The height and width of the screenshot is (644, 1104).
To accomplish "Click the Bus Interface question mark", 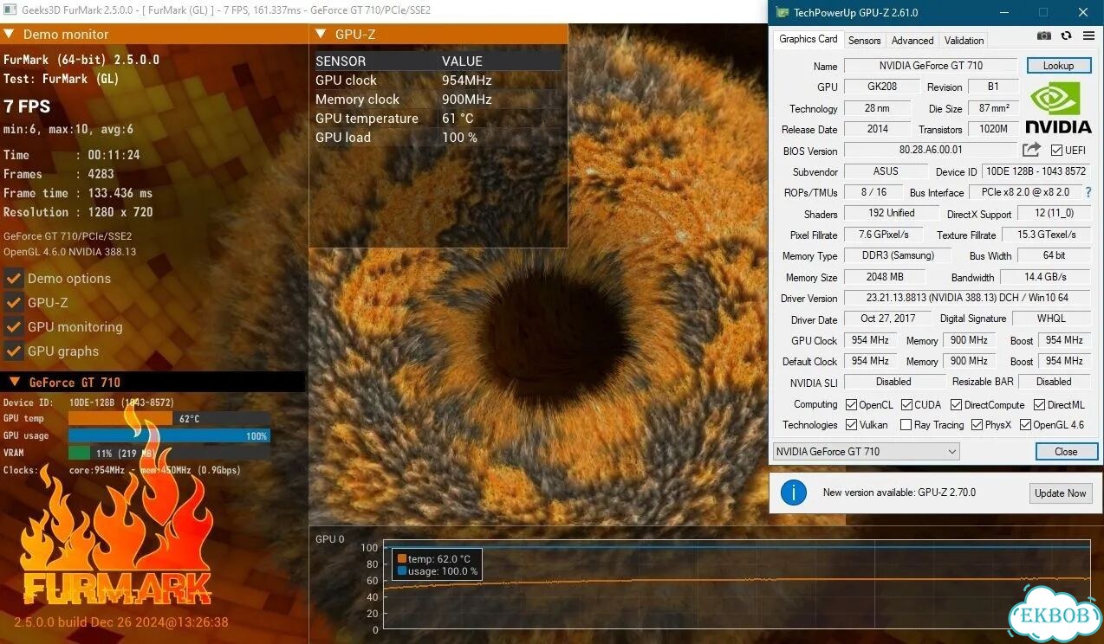I will 1088,192.
